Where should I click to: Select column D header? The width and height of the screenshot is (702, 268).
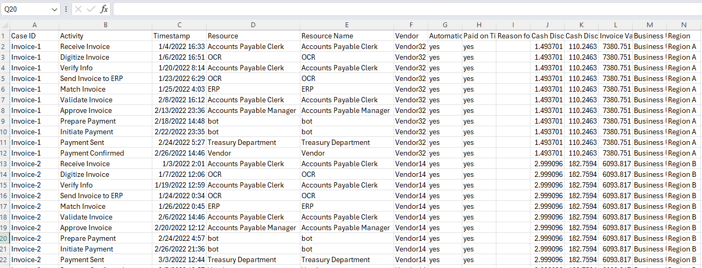(253, 25)
